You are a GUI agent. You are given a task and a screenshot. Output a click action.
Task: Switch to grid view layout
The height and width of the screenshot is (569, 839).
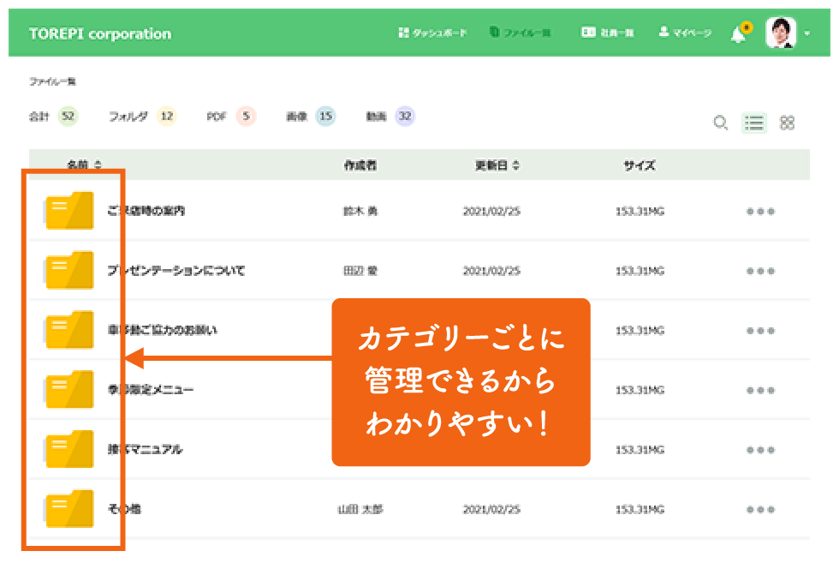coord(788,123)
